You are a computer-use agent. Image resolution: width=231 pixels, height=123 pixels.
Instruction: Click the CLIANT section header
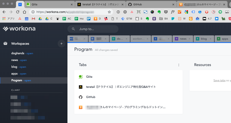click(x=16, y=90)
